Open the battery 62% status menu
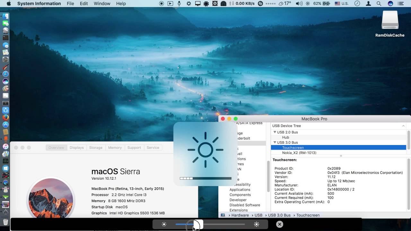 tap(322, 4)
